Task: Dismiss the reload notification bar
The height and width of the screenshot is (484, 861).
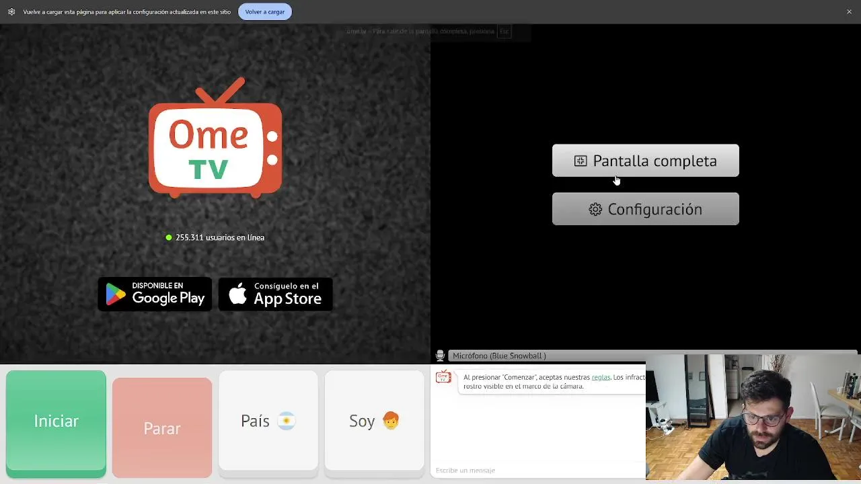Action: 849,11
